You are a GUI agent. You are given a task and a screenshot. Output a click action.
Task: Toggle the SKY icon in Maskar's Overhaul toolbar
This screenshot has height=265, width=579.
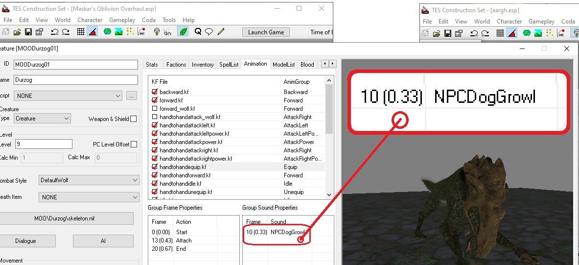click(x=168, y=32)
